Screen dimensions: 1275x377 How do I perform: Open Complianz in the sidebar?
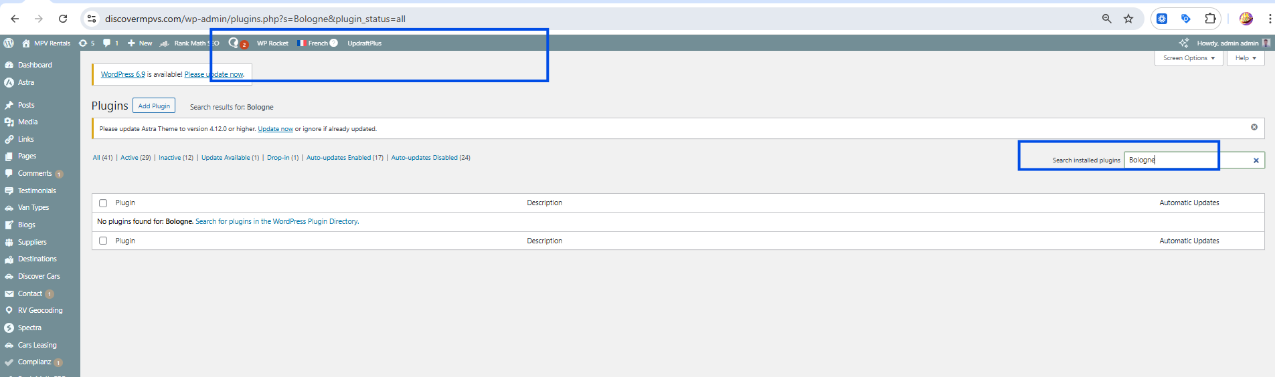(x=35, y=362)
